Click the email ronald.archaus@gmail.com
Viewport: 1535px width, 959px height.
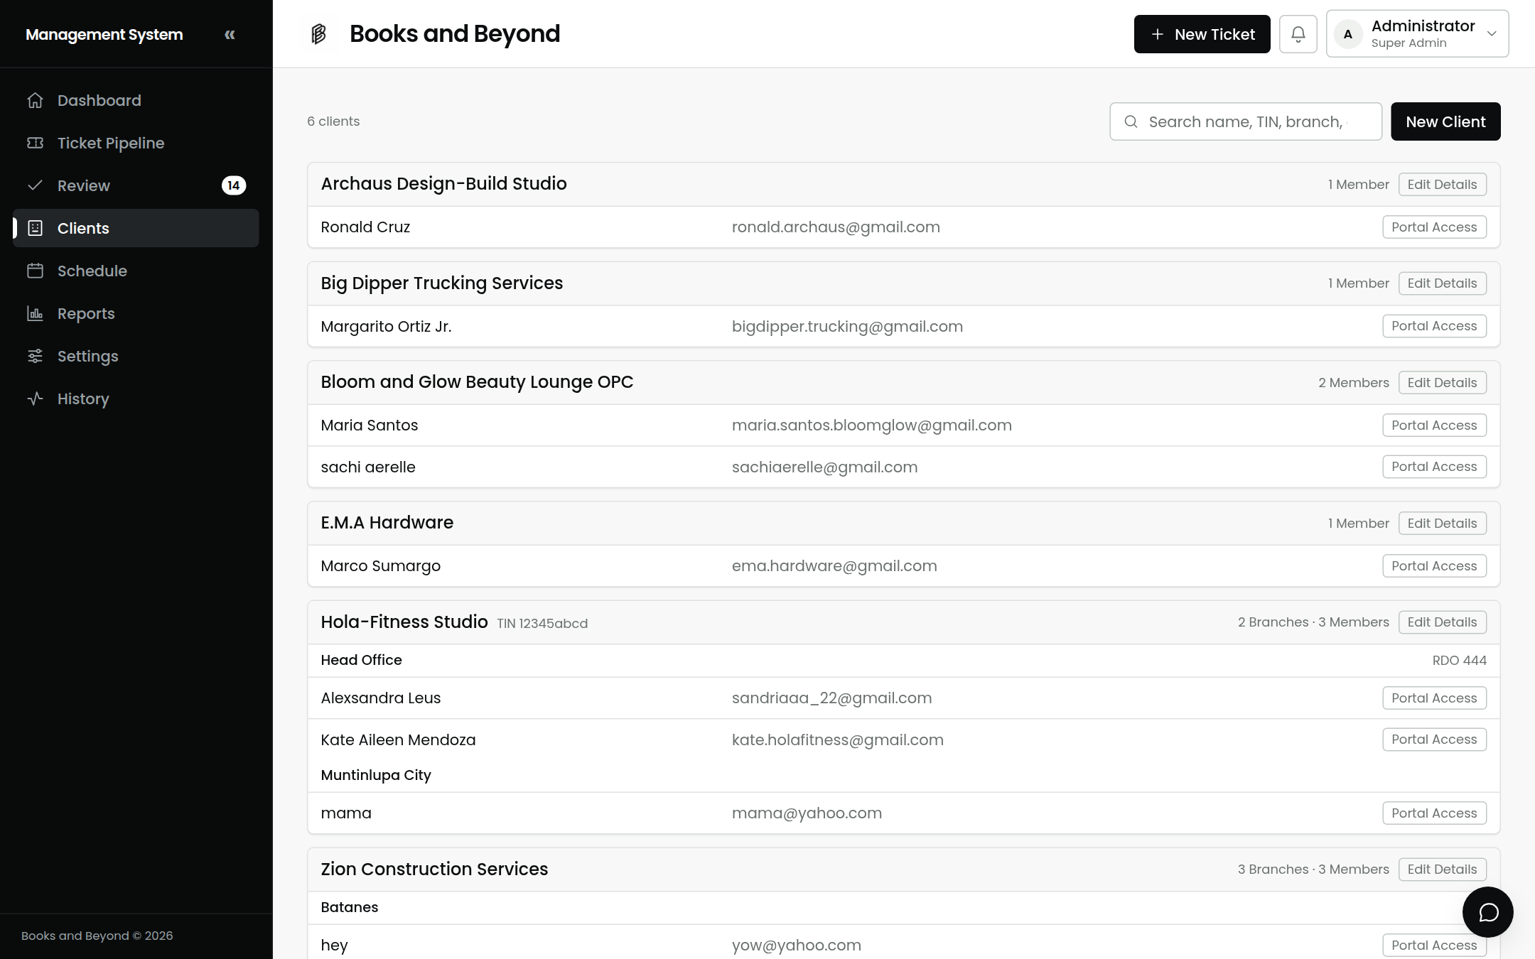coord(836,227)
